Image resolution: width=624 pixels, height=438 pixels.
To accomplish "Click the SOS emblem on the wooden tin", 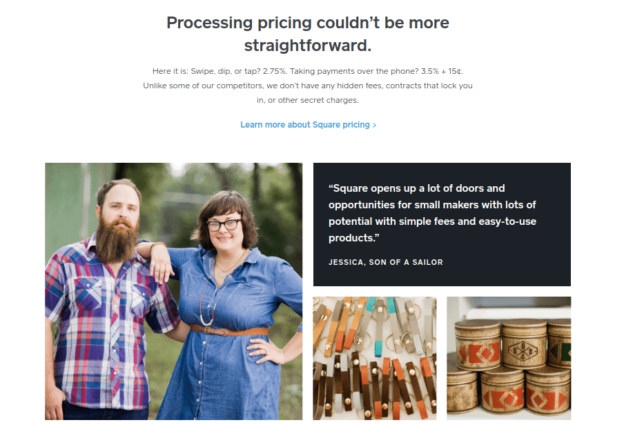I will pos(523,351).
